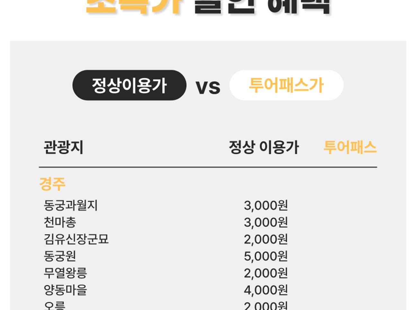The height and width of the screenshot is (310, 416).
Task: Select the 2,000원 price for 김유신장군묘
Action: [x=266, y=239]
